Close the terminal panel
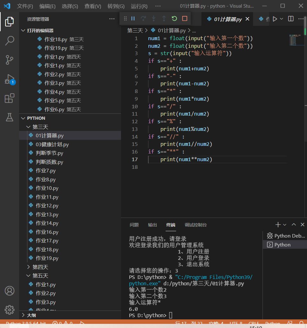The height and width of the screenshot is (328, 307). point(303,225)
